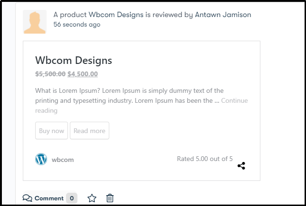Delete the activity using trash icon
This screenshot has width=306, height=206.
(x=110, y=198)
